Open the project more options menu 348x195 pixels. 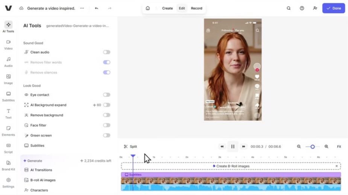tap(82, 8)
